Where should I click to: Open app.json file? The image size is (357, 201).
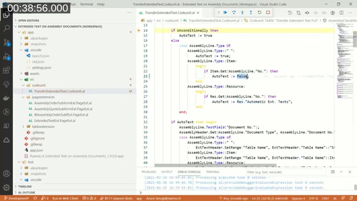click(36, 150)
